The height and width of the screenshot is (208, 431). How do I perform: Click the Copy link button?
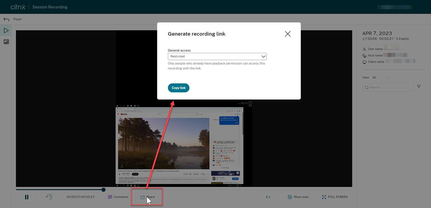(x=178, y=88)
